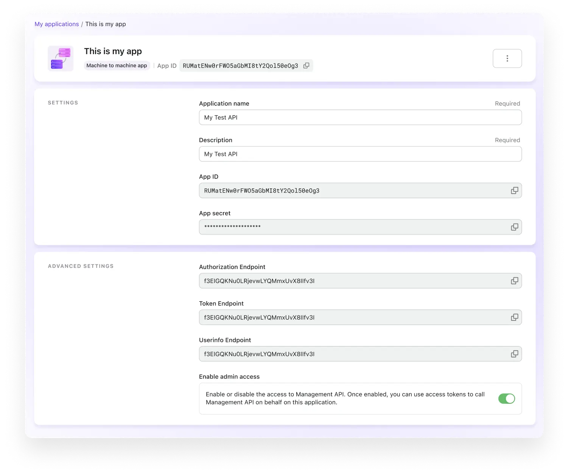Focus the Description text field
The height and width of the screenshot is (474, 568).
coord(359,154)
